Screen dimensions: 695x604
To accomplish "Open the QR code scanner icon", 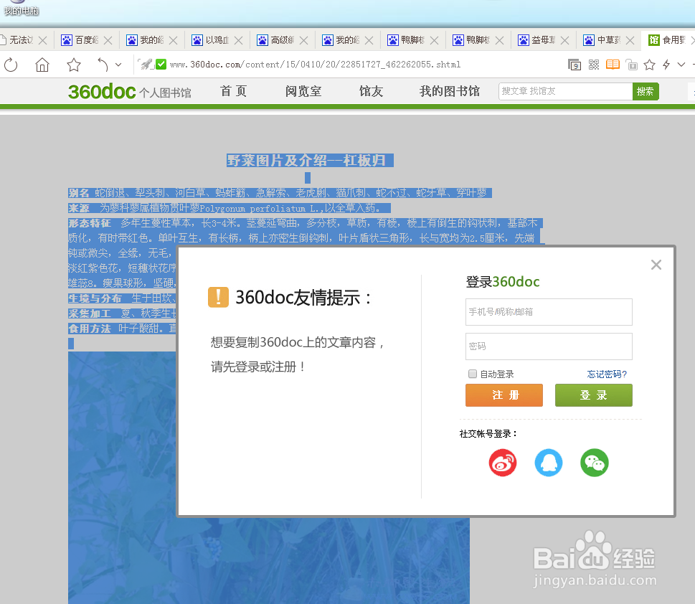I will pos(594,65).
